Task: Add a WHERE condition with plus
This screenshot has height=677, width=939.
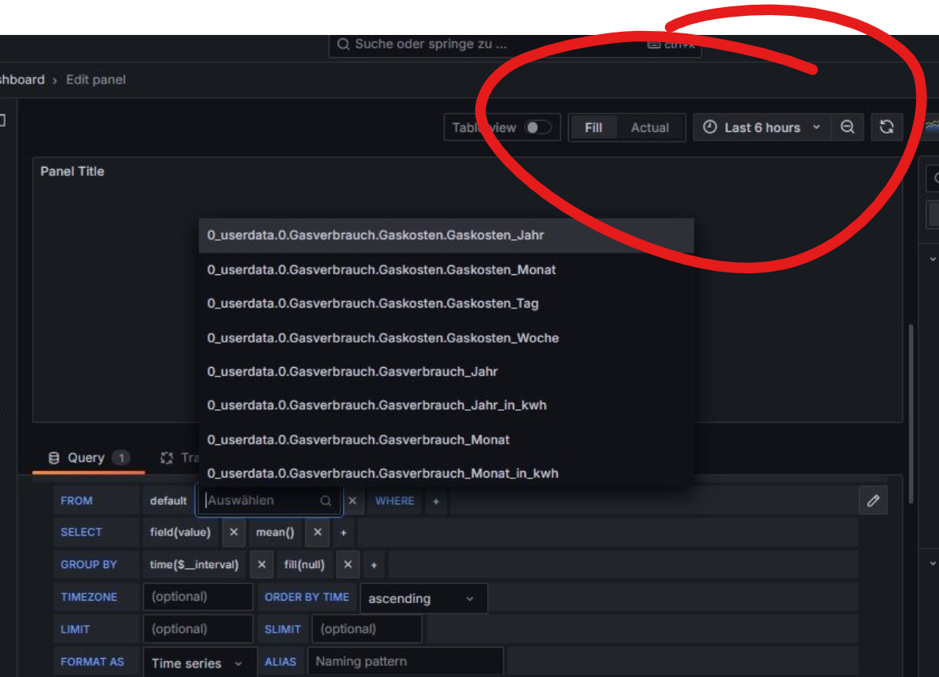Action: click(436, 501)
